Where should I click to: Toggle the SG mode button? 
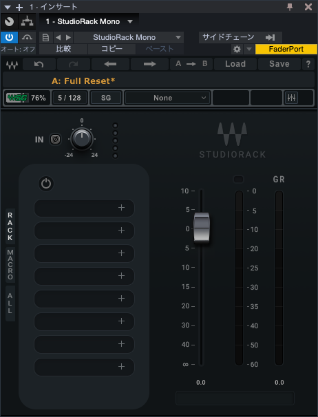point(106,98)
